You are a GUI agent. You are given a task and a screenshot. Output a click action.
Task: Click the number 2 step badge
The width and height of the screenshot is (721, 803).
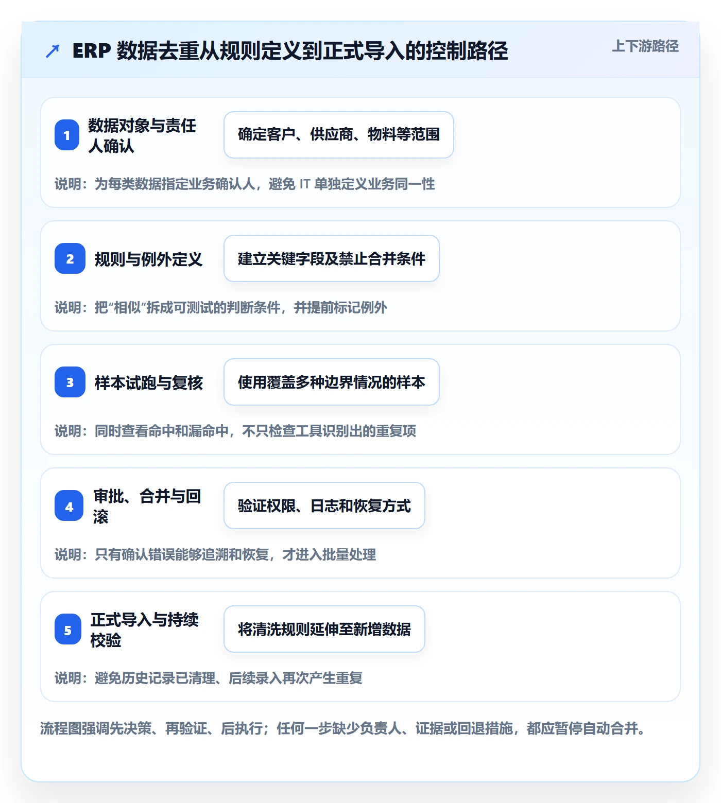pyautogui.click(x=70, y=258)
